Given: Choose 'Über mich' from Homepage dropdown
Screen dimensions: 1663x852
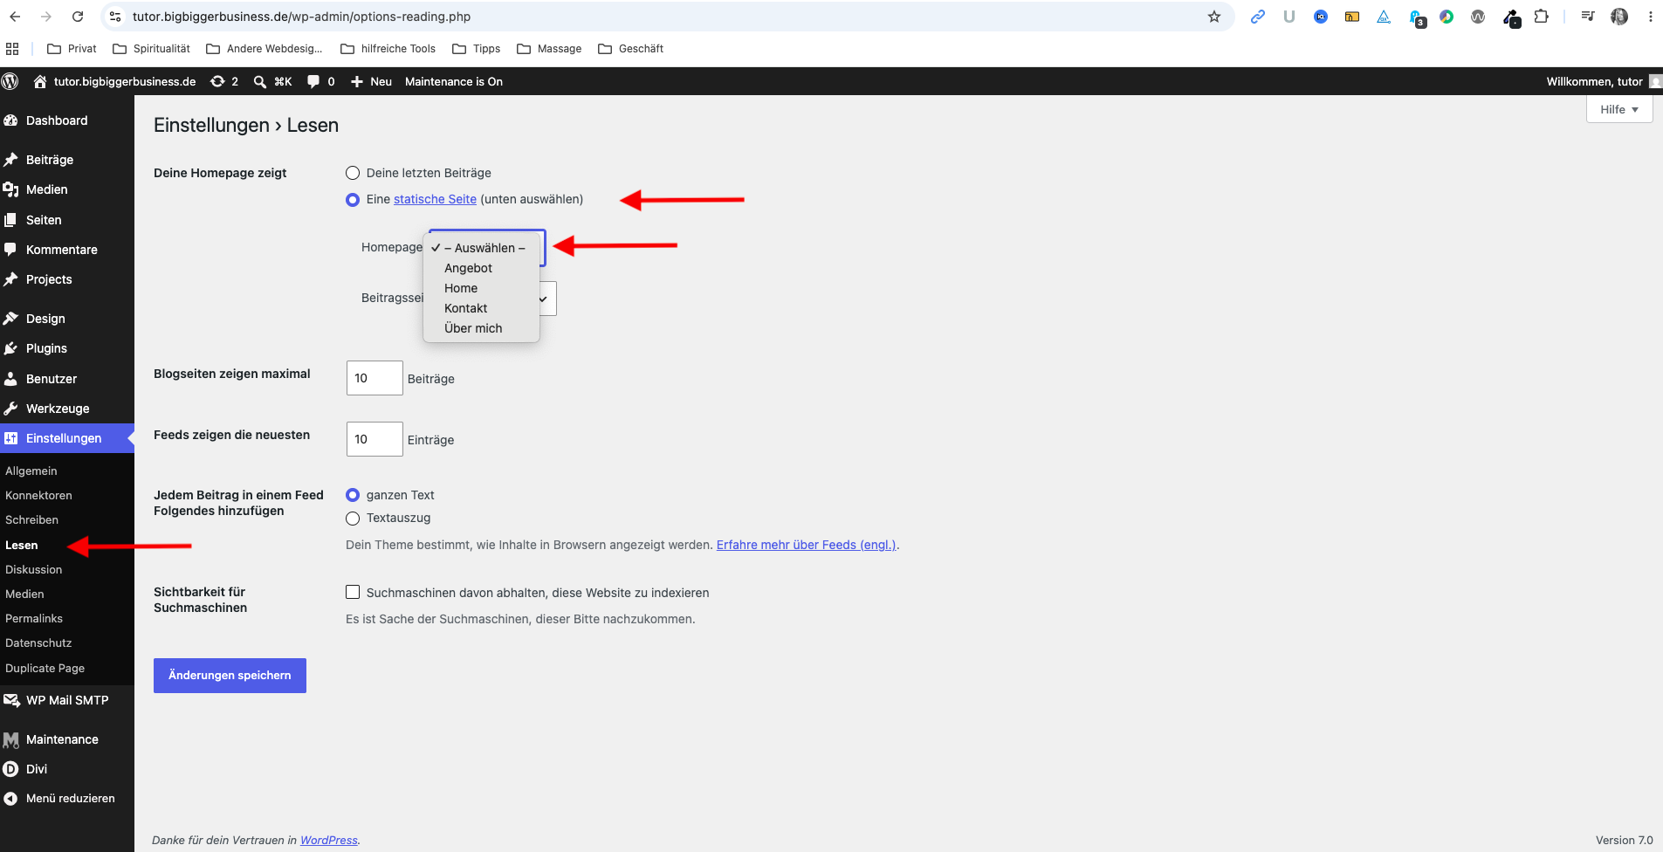Looking at the screenshot, I should [x=481, y=328].
